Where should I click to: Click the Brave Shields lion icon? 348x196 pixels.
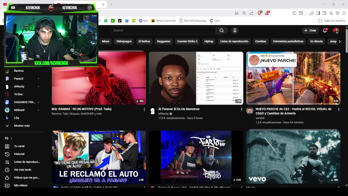259,13
